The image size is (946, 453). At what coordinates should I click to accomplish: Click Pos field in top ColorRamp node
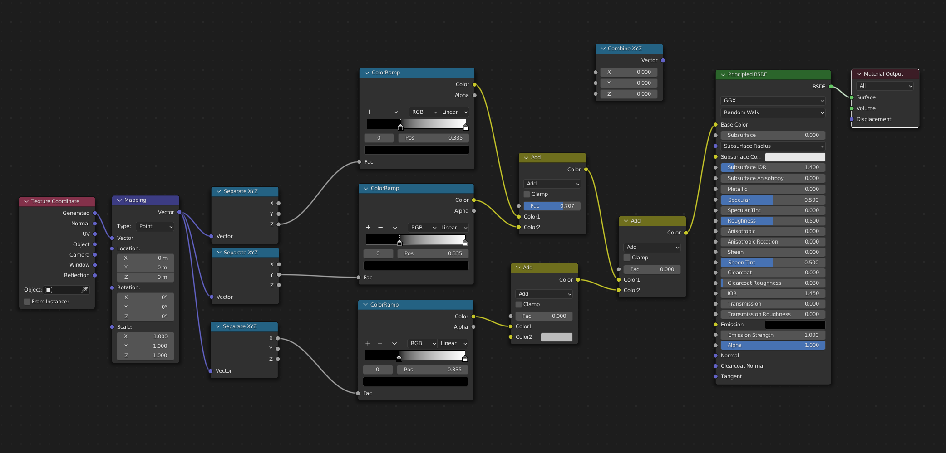434,138
